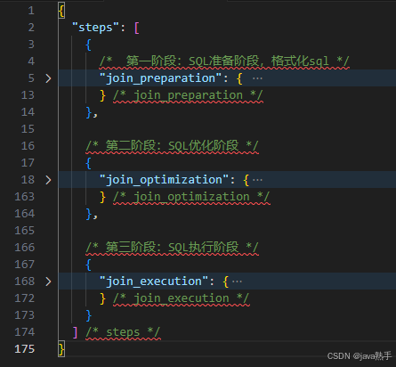The height and width of the screenshot is (367, 396).
Task: Click the 第三阶段 comment on line 166
Action: coord(172,248)
